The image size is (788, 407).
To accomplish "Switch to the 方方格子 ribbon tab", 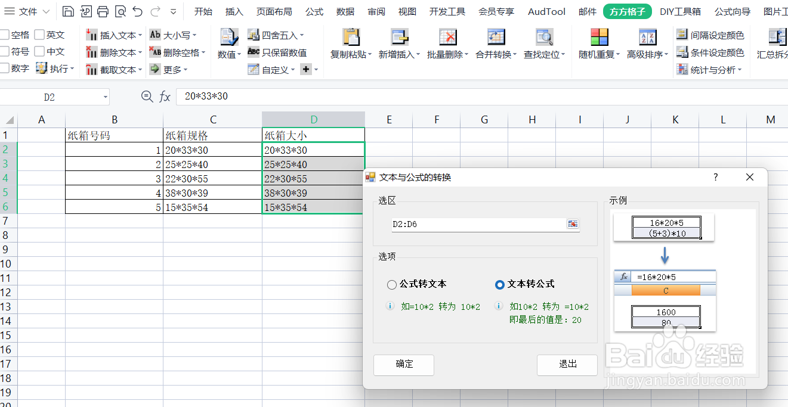I will (627, 11).
